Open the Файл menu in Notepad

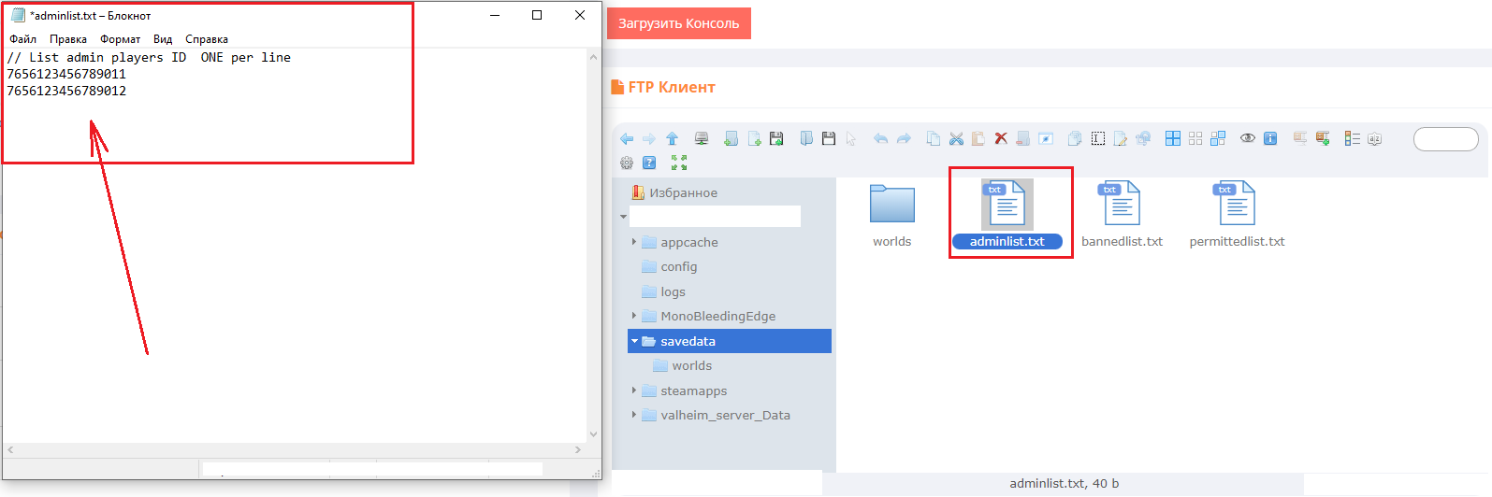23,39
